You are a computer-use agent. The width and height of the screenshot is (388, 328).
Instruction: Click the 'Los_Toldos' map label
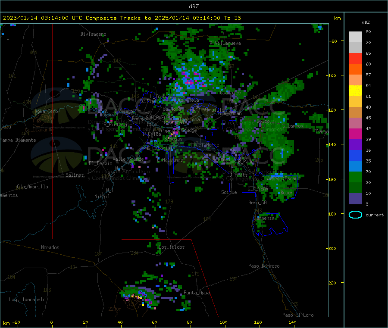172,247
